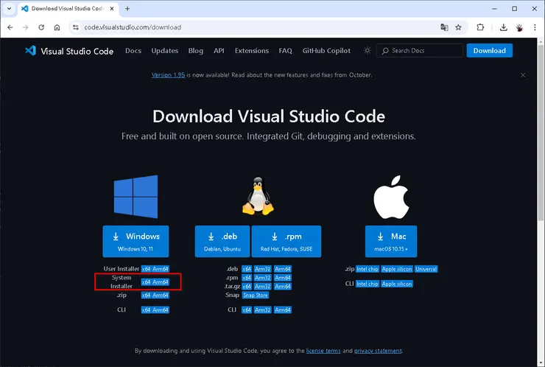Screen dimensions: 545x367
Task: Select x64 for Windows CLI
Action: tap(146, 310)
